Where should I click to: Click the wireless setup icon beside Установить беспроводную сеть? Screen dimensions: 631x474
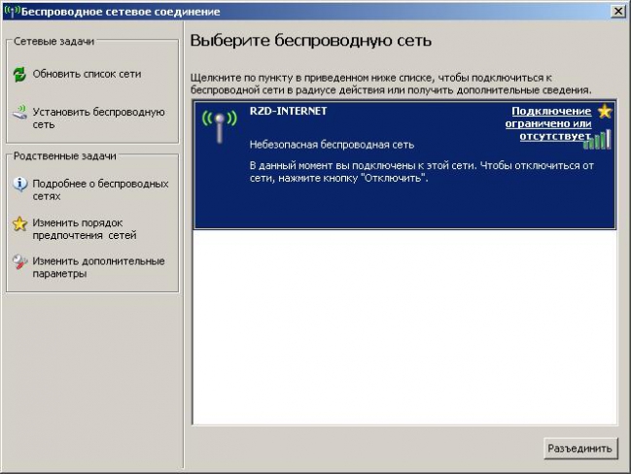[x=19, y=112]
